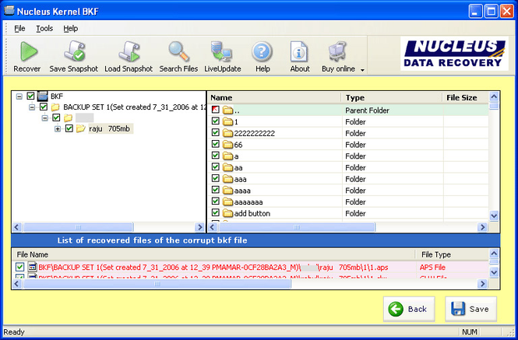Collapse the unnamed subfolder tree node
This screenshot has height=340, width=518.
(44, 117)
